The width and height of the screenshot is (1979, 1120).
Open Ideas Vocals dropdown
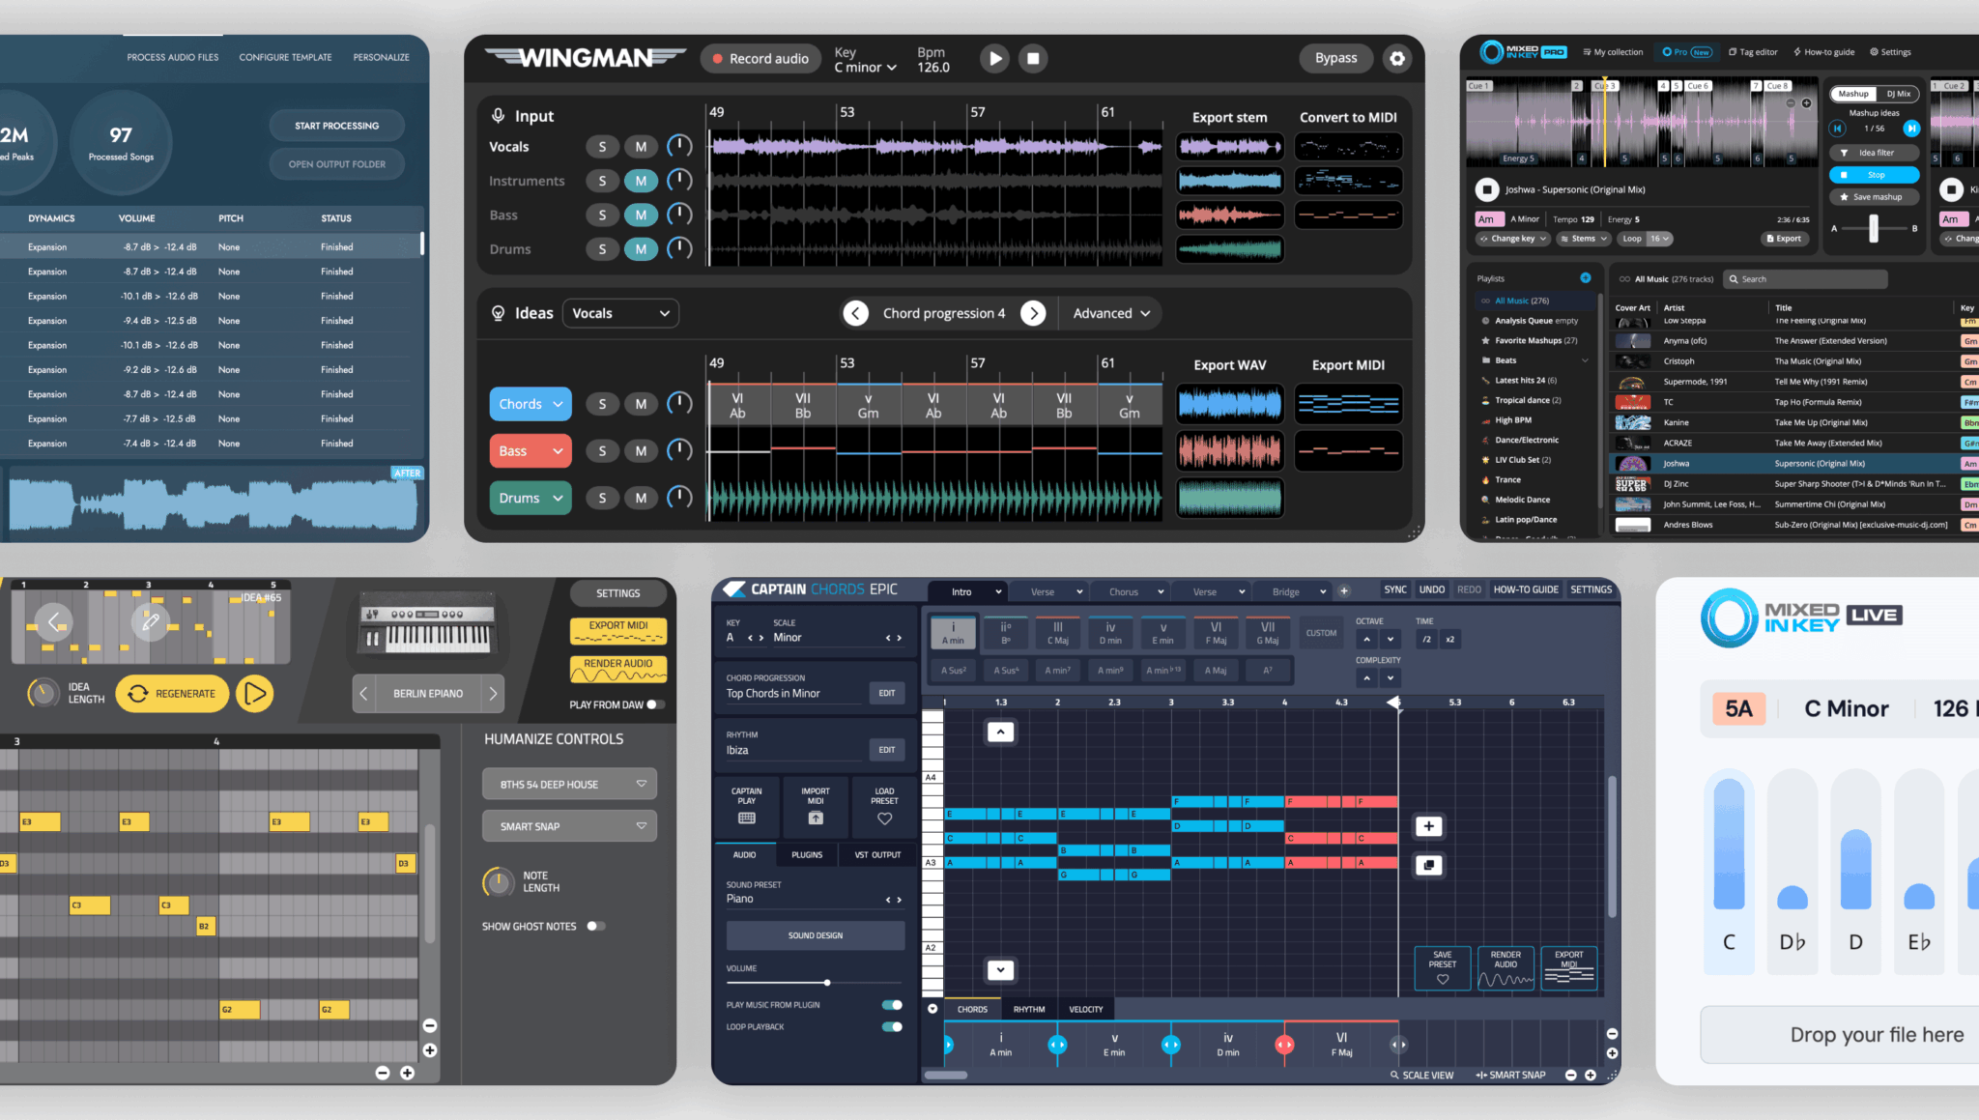(x=620, y=313)
